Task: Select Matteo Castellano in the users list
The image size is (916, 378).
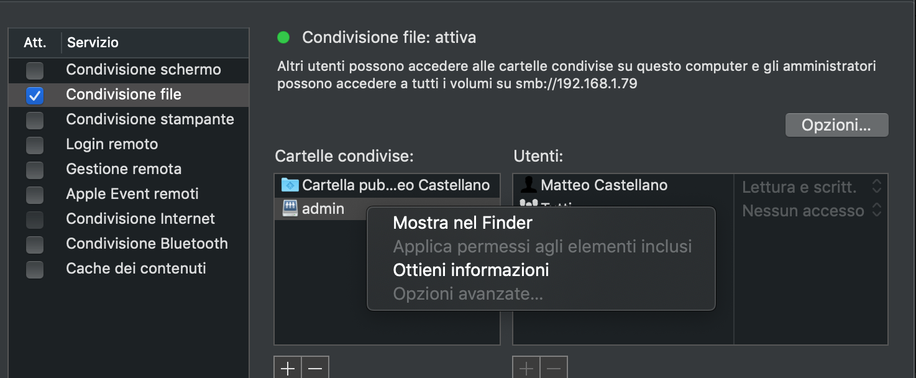Action: [623, 185]
